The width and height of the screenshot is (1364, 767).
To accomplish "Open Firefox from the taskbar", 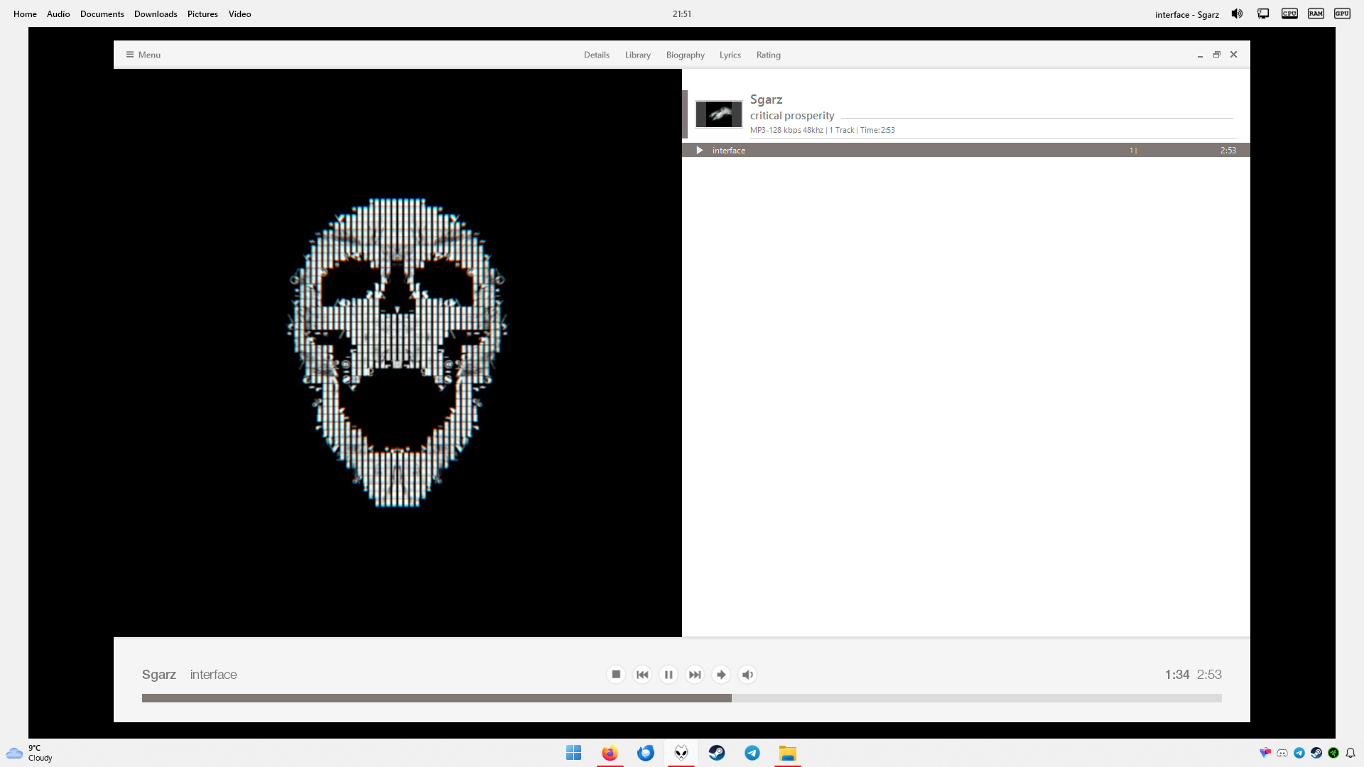I will click(x=610, y=753).
